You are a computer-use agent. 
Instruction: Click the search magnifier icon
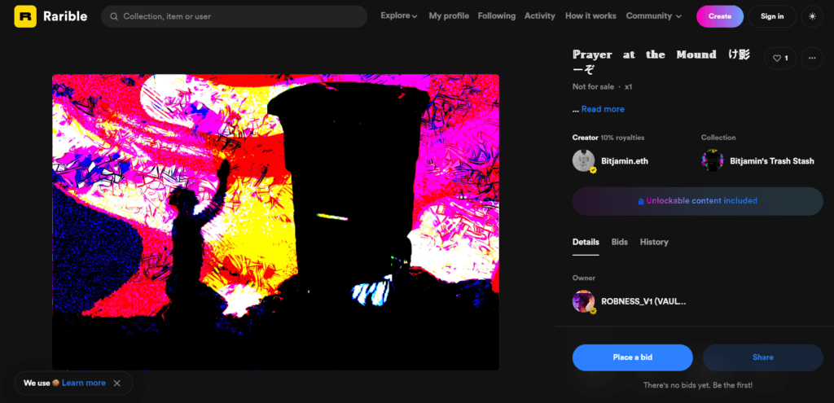pyautogui.click(x=114, y=16)
